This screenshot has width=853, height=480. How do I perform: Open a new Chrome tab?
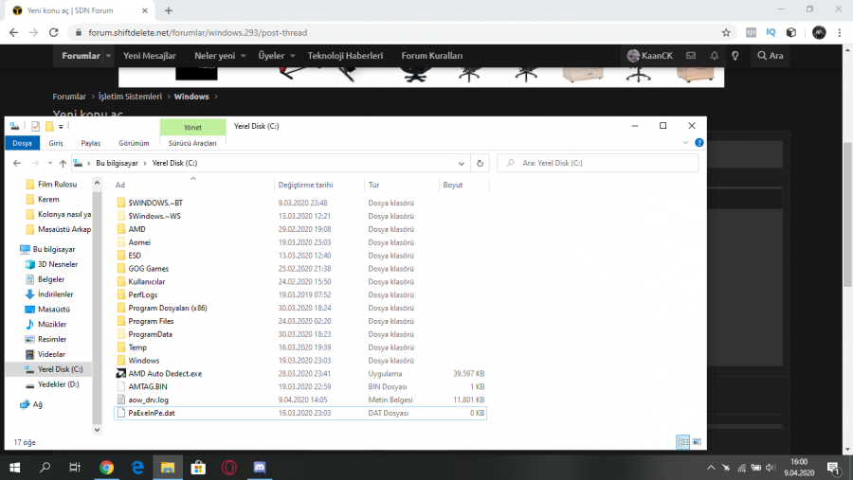tap(169, 10)
